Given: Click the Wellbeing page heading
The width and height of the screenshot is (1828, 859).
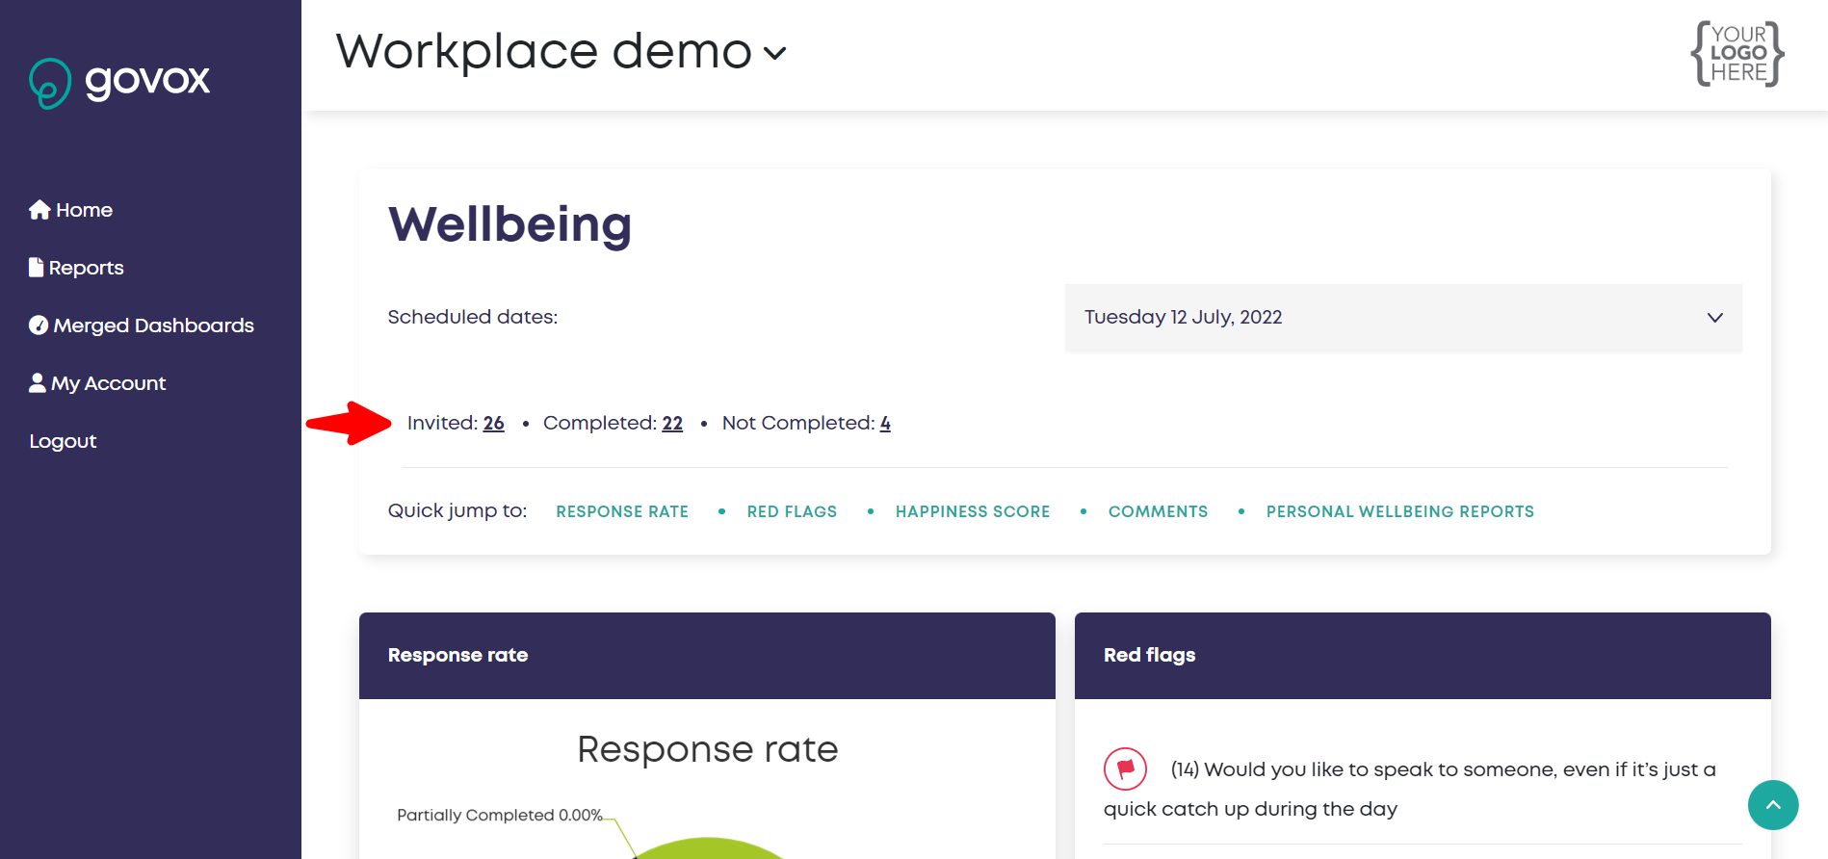Looking at the screenshot, I should (509, 224).
